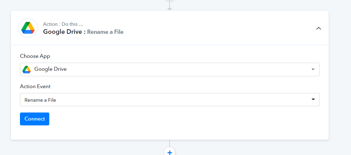Click Rename a File value in Action Event field

coord(40,100)
